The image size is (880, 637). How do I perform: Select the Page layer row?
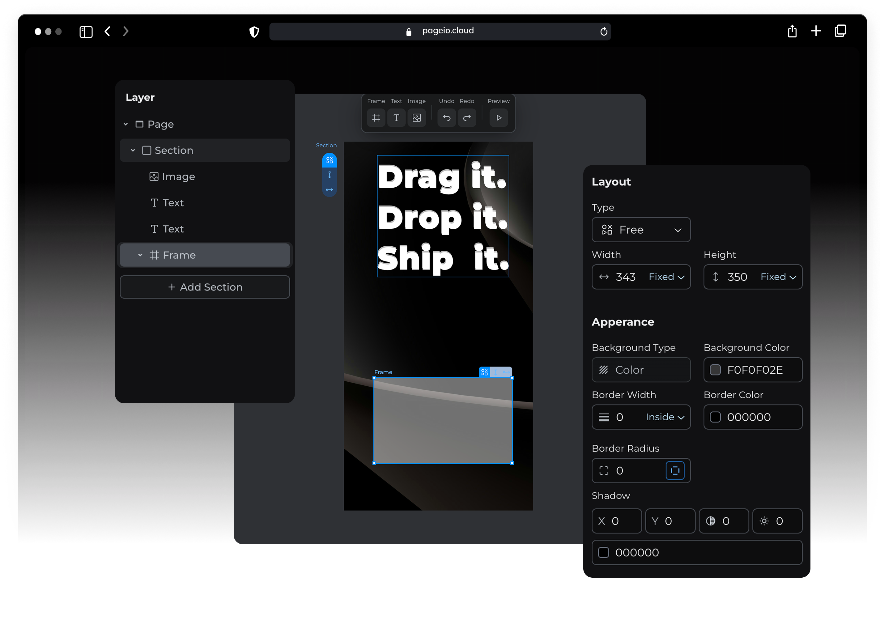click(205, 124)
